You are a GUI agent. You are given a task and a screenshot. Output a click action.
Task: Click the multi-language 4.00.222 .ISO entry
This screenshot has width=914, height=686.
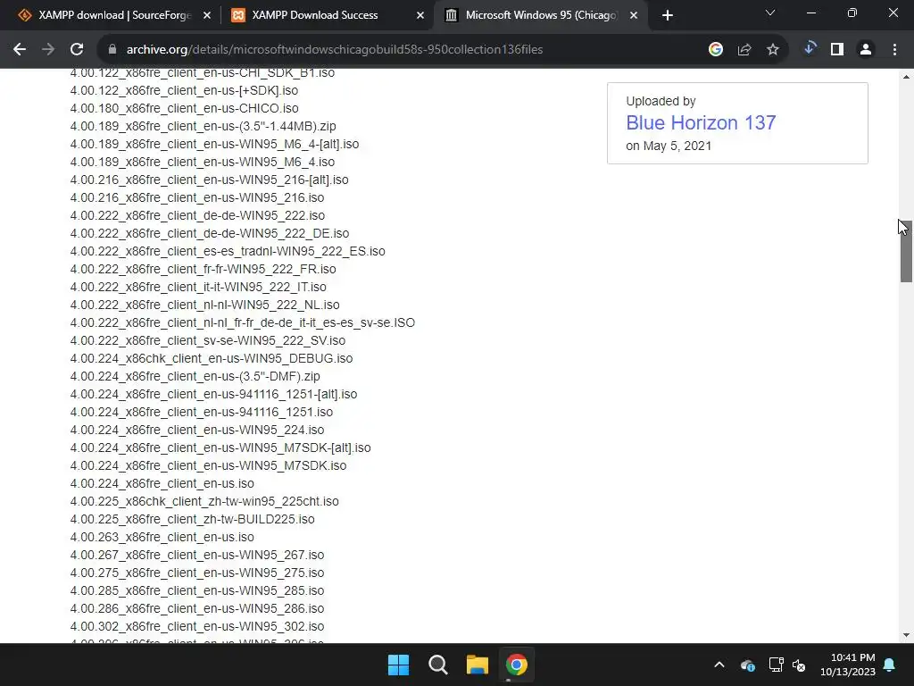pyautogui.click(x=243, y=322)
